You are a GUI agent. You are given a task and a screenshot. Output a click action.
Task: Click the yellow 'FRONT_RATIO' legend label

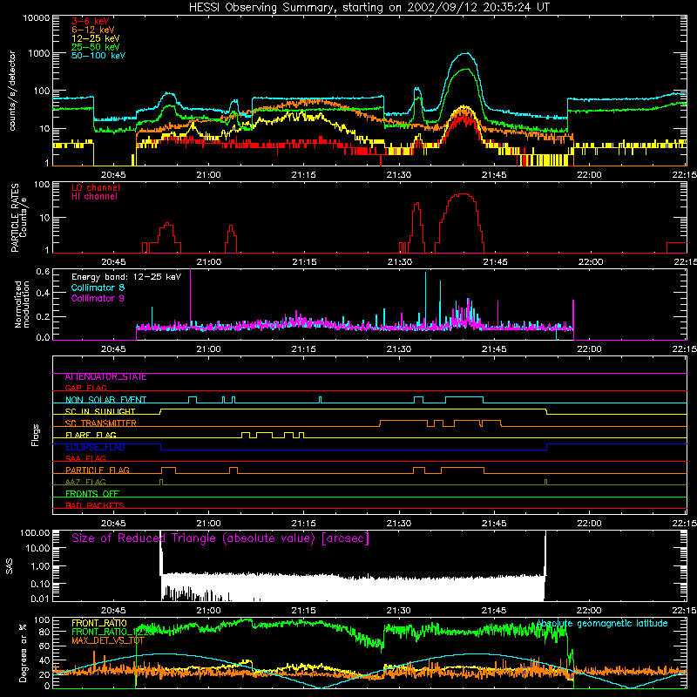click(x=99, y=623)
